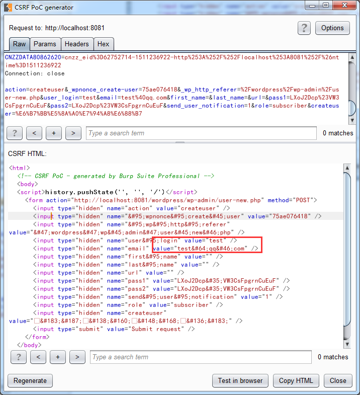Switch to the Headers tab
The width and height of the screenshot is (360, 395).
pos(77,44)
